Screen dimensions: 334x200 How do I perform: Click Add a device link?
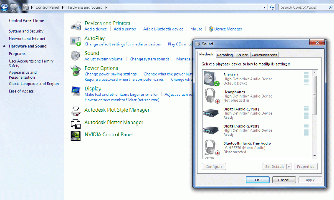(96, 29)
